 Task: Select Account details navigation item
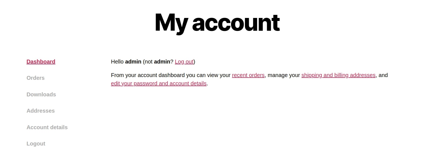tap(47, 127)
